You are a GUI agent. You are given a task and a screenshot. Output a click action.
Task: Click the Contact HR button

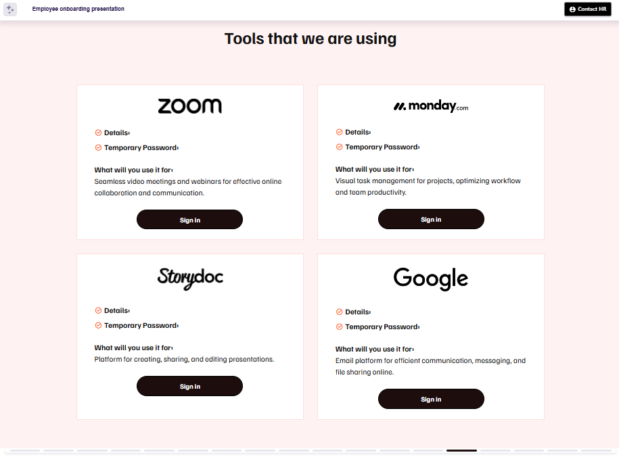pos(587,9)
